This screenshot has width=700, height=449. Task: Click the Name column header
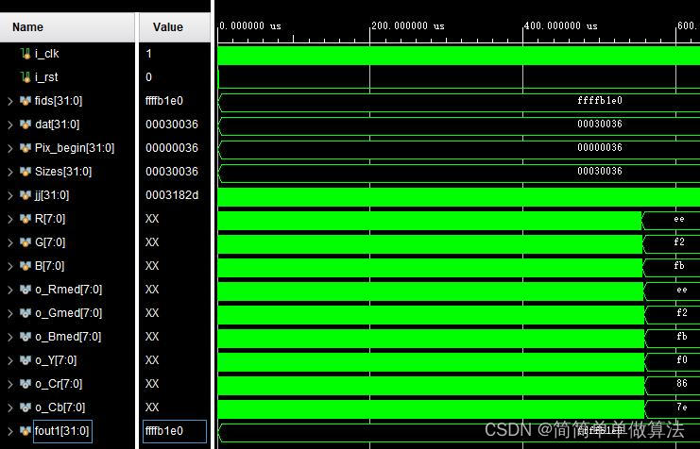(x=67, y=27)
